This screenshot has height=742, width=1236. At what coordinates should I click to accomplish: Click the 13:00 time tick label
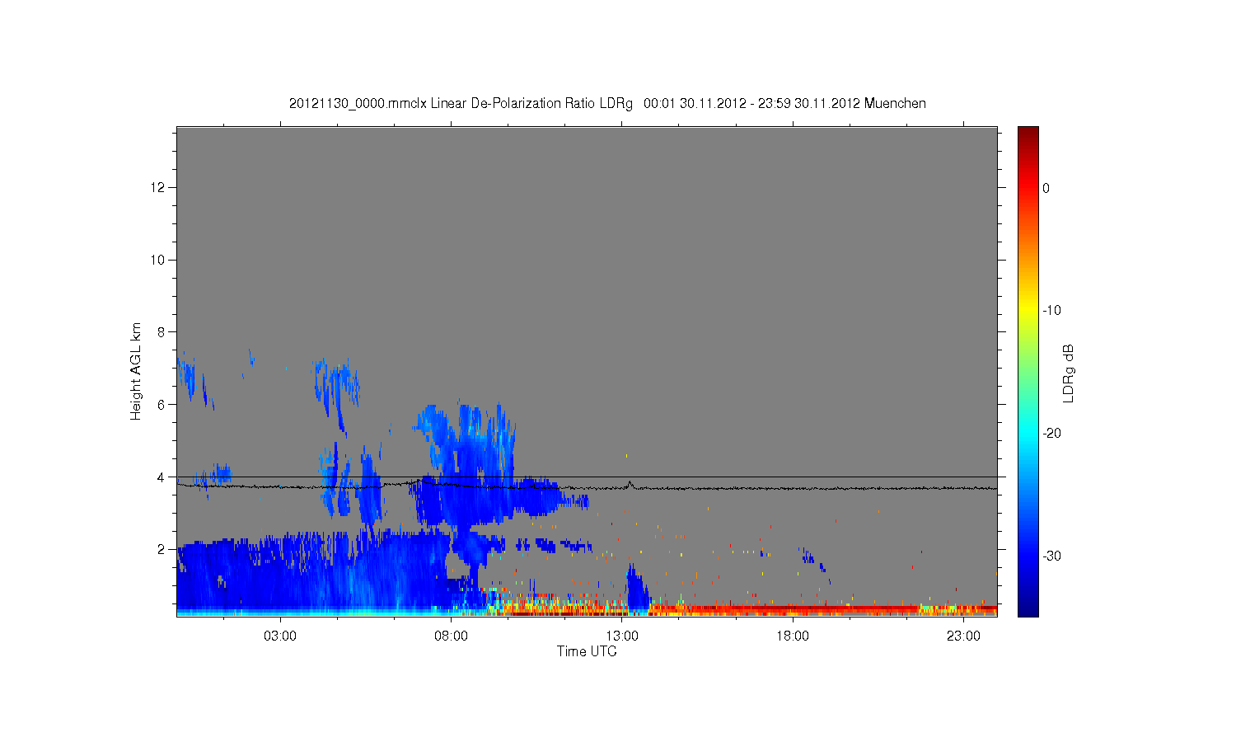[622, 636]
